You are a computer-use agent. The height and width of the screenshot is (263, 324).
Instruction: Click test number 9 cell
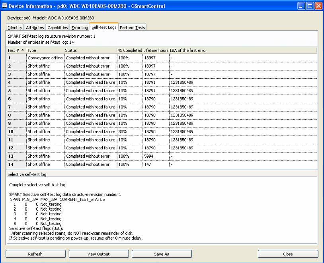16,123
